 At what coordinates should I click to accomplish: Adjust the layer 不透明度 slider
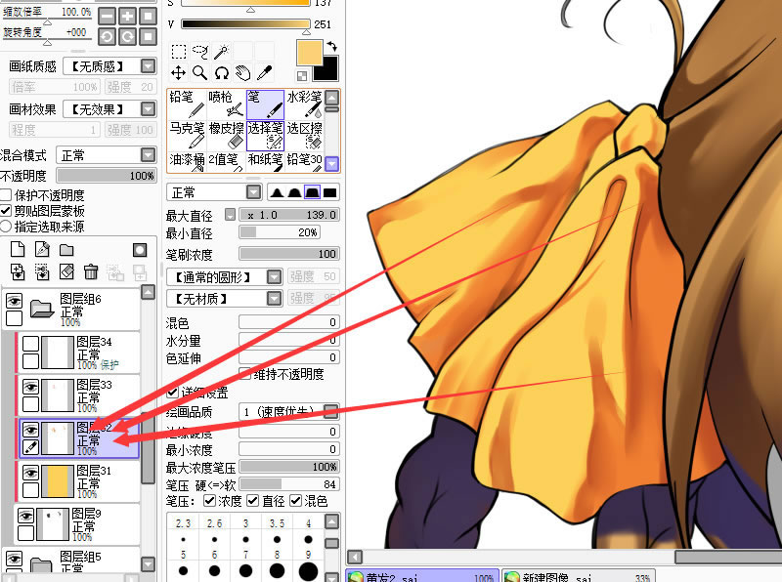107,176
